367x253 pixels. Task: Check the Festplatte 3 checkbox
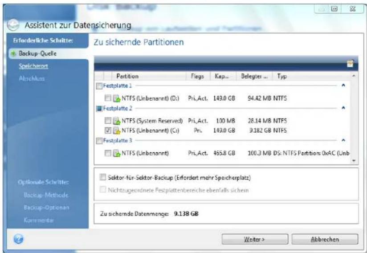click(x=99, y=141)
